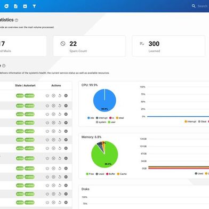Click the dark circle button in third service row
The image size is (209, 209).
[x=66, y=114]
